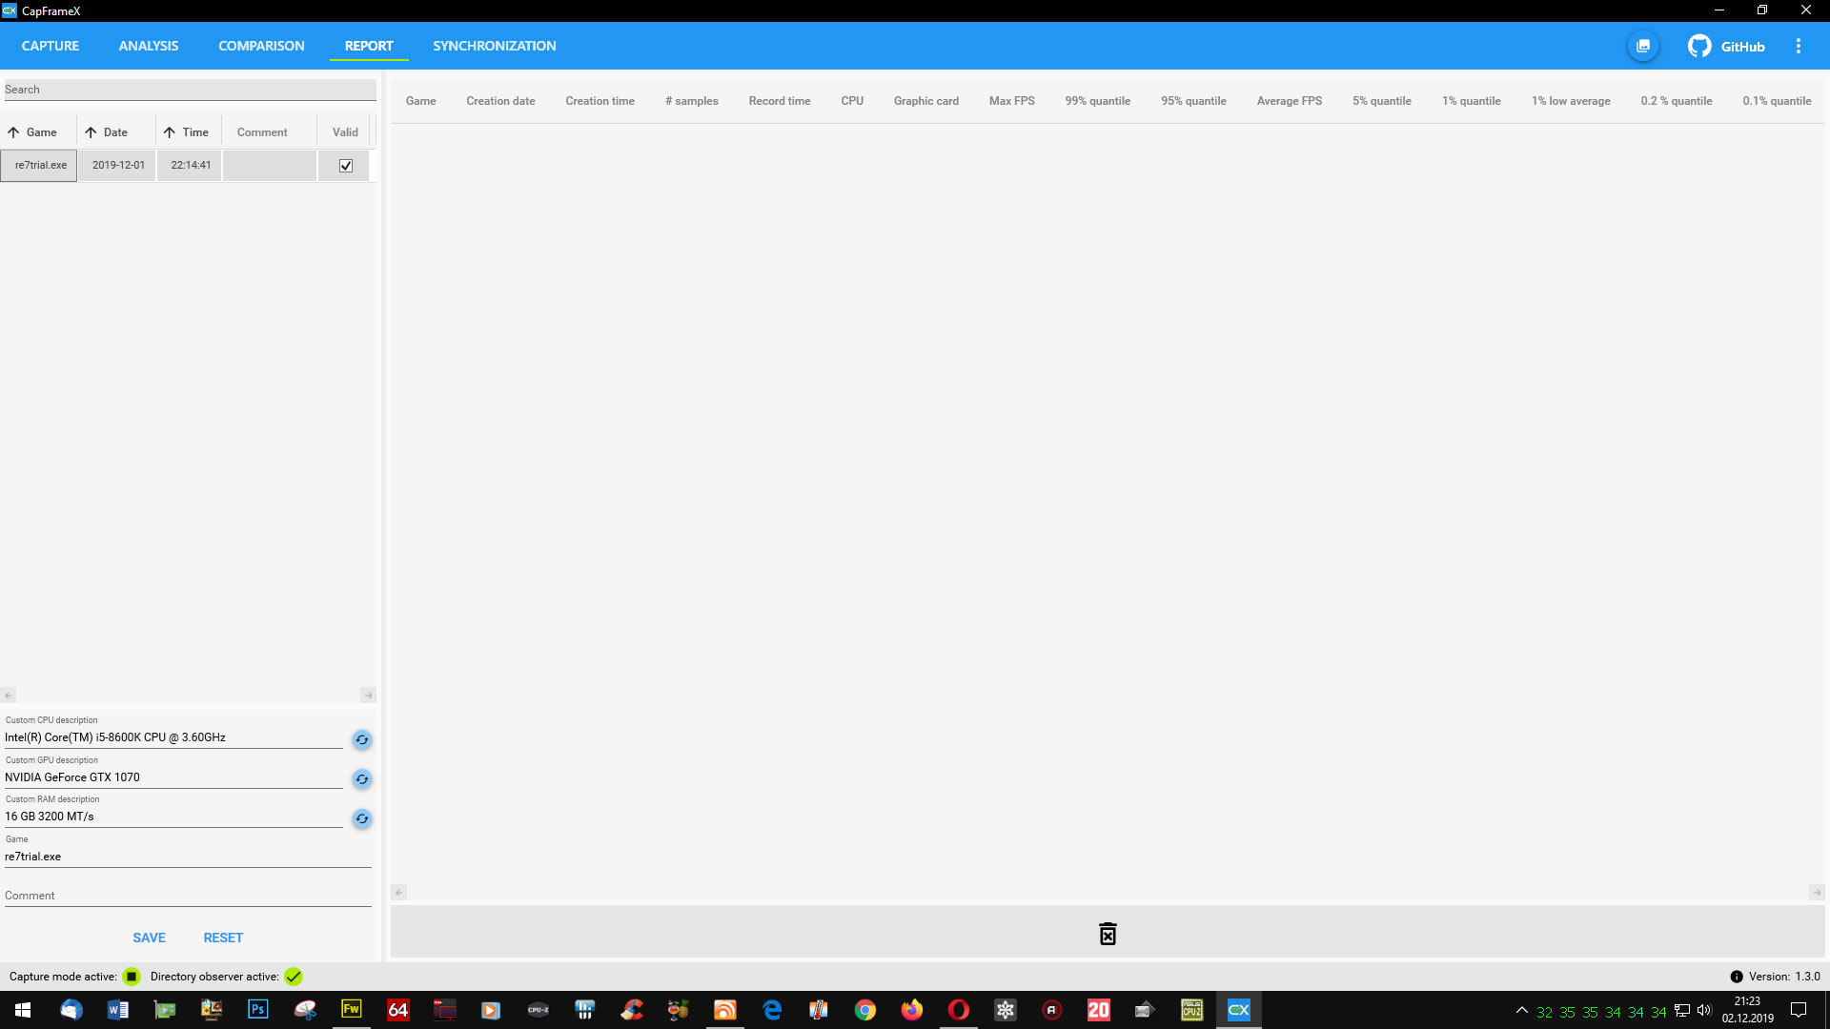This screenshot has height=1029, width=1830.
Task: Click directory observer active checkmark
Action: pyautogui.click(x=294, y=977)
